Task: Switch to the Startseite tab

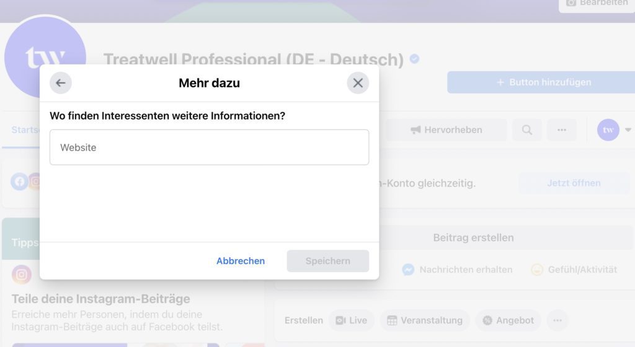Action: [x=25, y=130]
